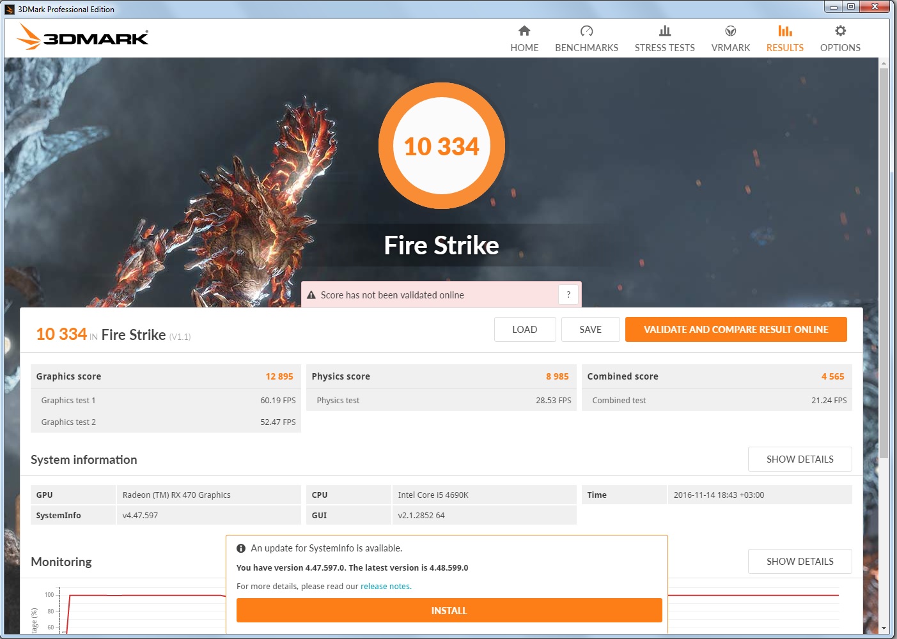The width and height of the screenshot is (897, 639).
Task: Click the 3DMark title bar app icon
Action: (x=10, y=10)
